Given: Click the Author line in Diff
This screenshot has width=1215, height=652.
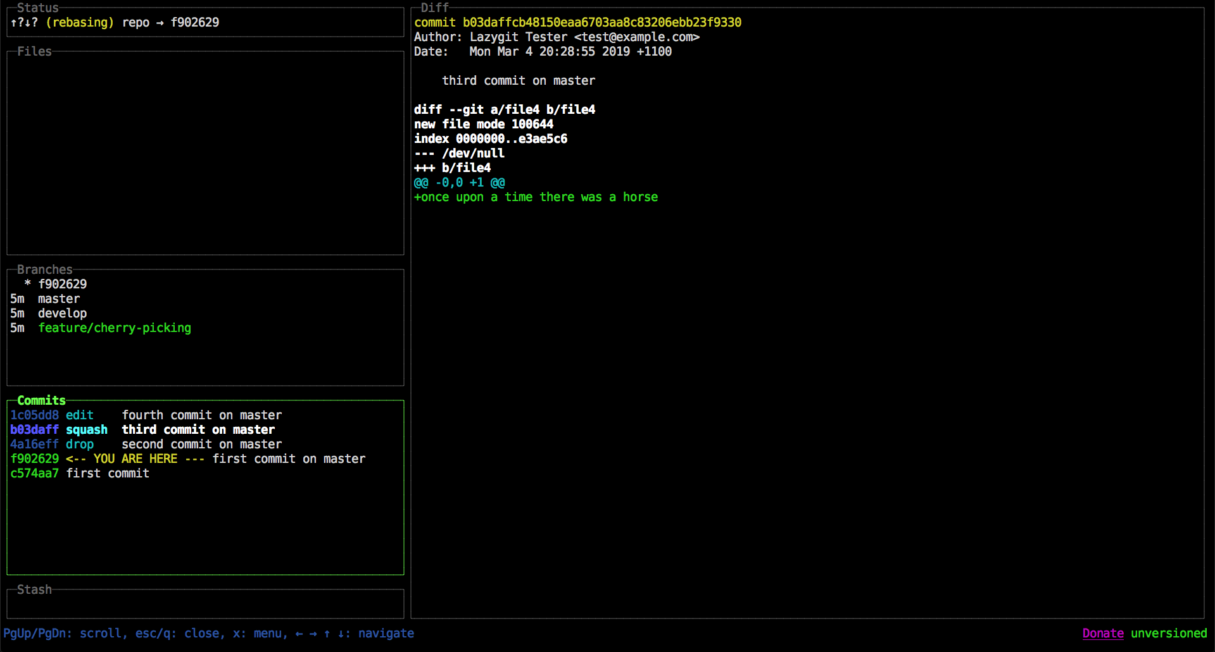Looking at the screenshot, I should pyautogui.click(x=557, y=37).
